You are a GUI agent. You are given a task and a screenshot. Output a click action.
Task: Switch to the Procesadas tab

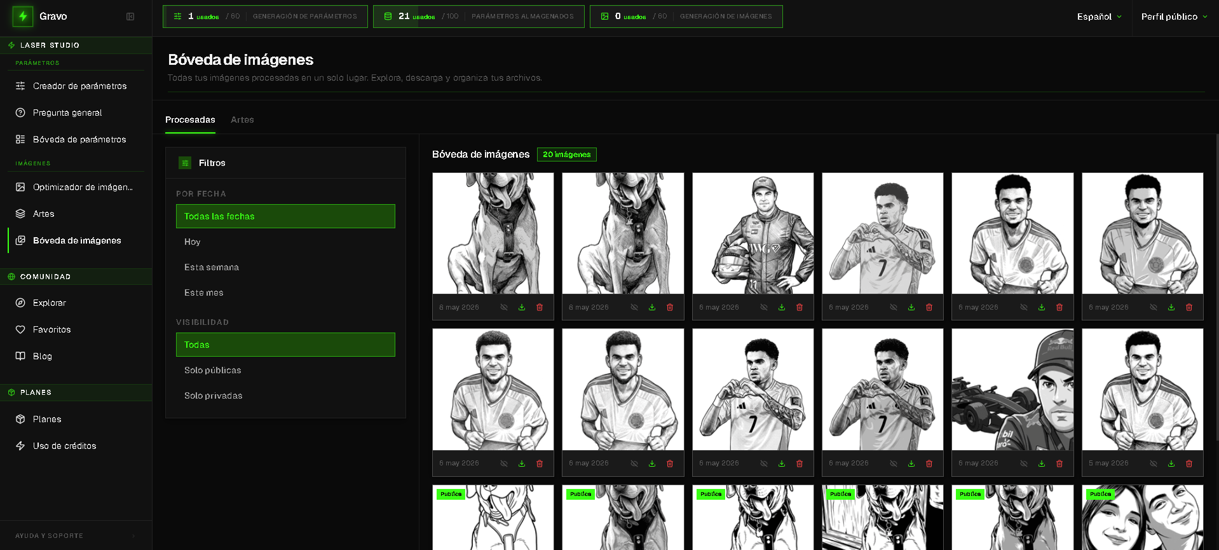point(190,120)
